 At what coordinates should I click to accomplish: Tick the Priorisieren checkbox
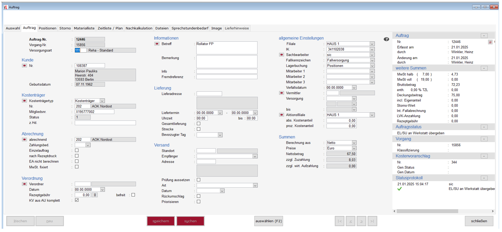[x=198, y=202]
